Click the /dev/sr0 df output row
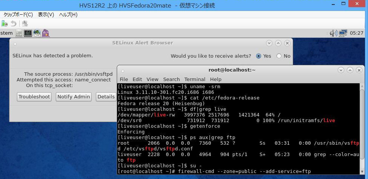Screen dimensions: 368x179 pos(226,121)
